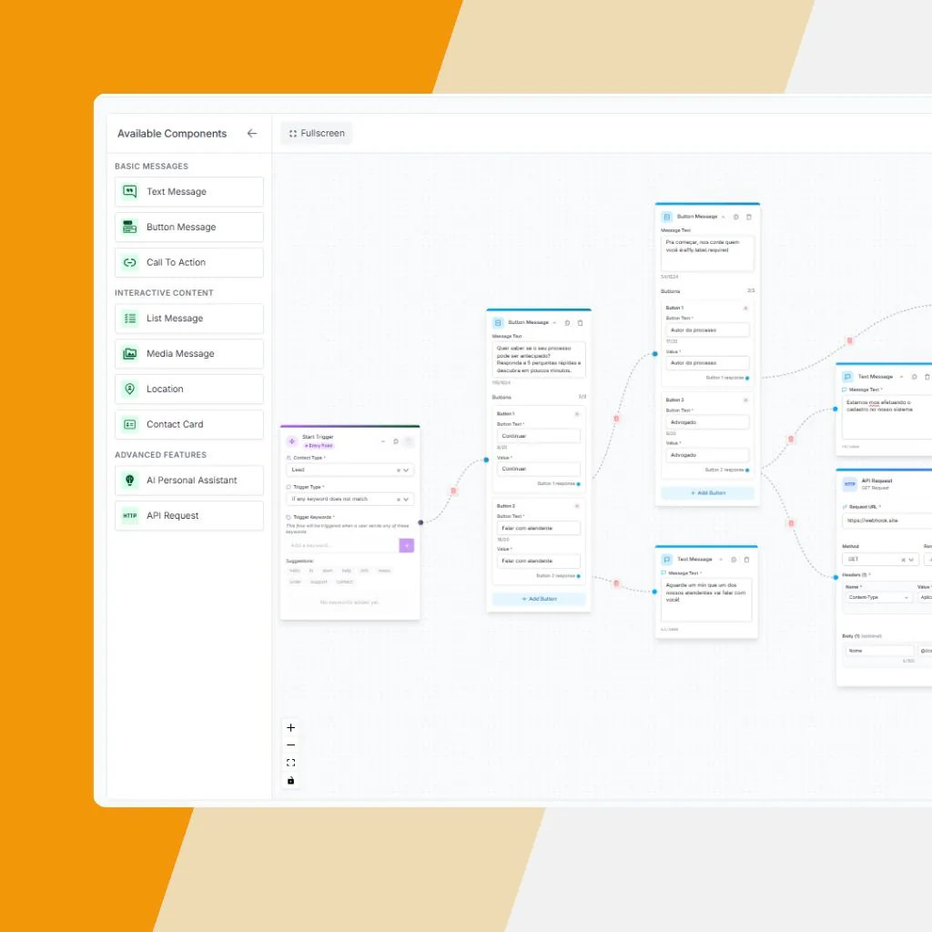
Task: Delete connection from Autor do processo response
Action: (850, 340)
